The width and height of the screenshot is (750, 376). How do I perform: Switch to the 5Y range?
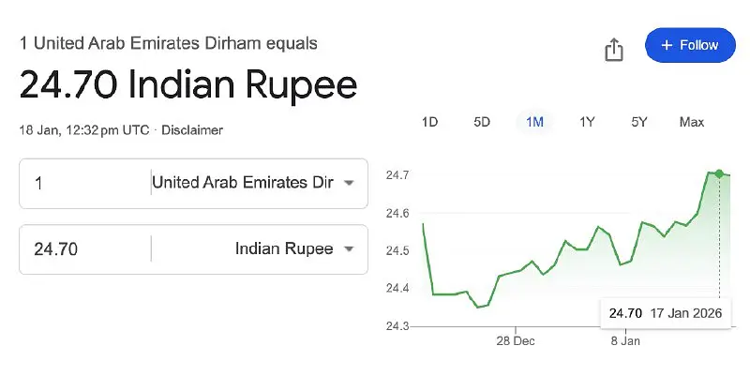tap(639, 122)
